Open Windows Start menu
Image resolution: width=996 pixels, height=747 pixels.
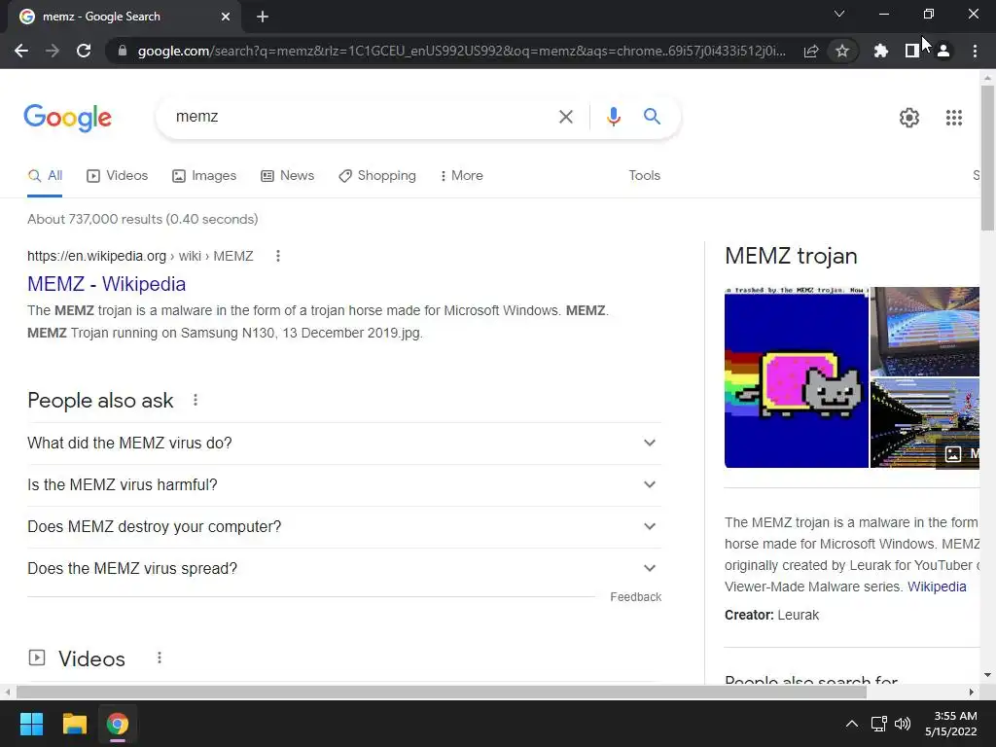[31, 724]
